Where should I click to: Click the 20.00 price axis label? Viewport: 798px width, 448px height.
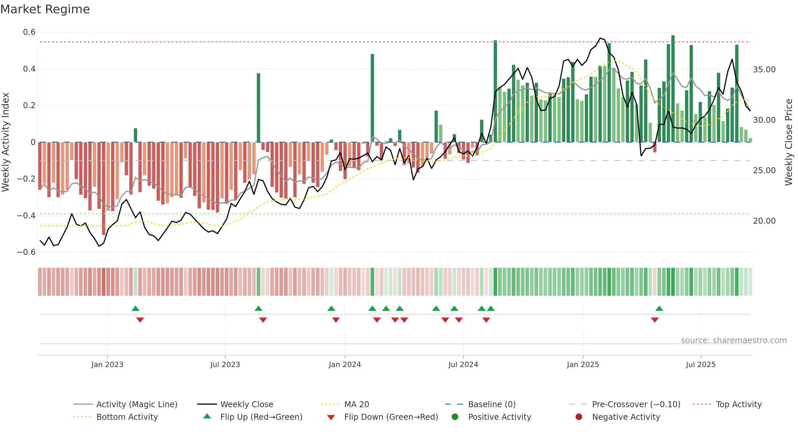coord(764,221)
